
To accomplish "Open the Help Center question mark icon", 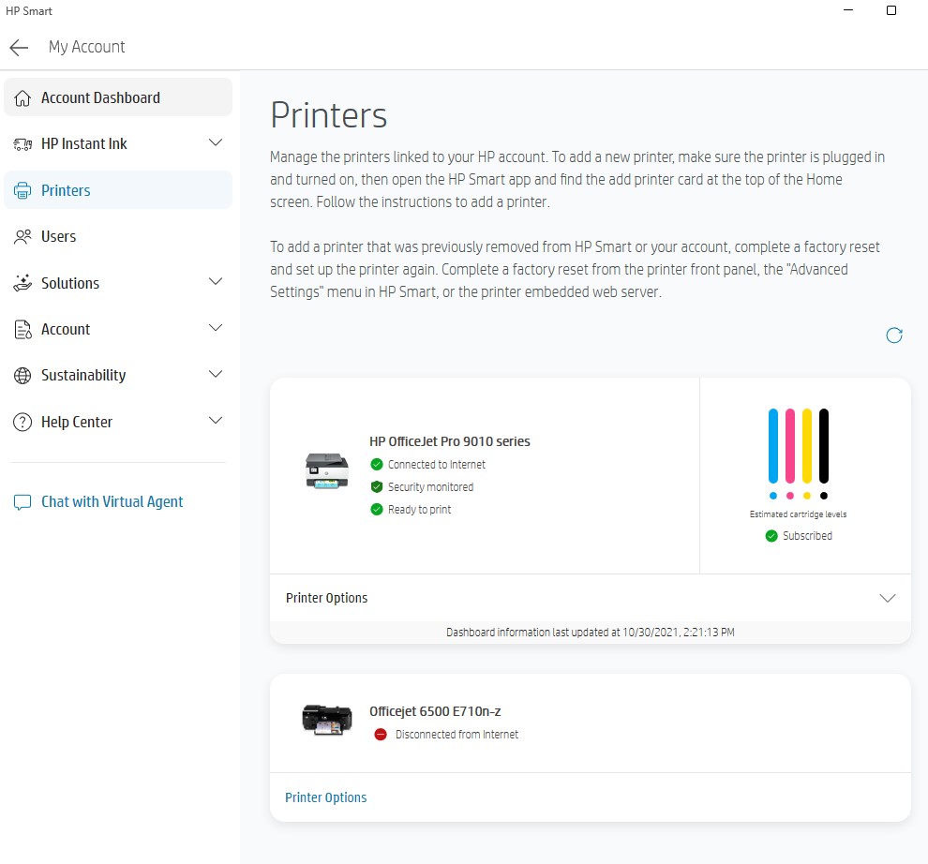I will pyautogui.click(x=22, y=422).
